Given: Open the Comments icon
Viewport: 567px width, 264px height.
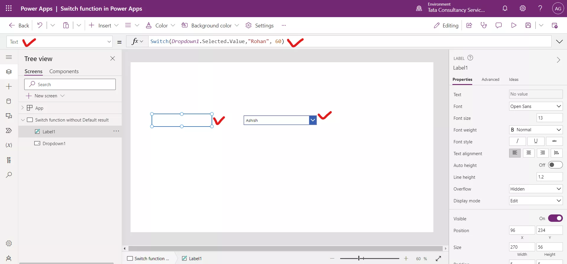Looking at the screenshot, I should click(498, 25).
